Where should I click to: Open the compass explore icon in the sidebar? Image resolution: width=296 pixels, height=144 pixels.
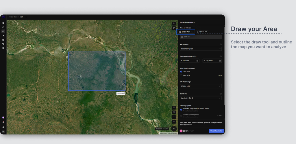3,23
